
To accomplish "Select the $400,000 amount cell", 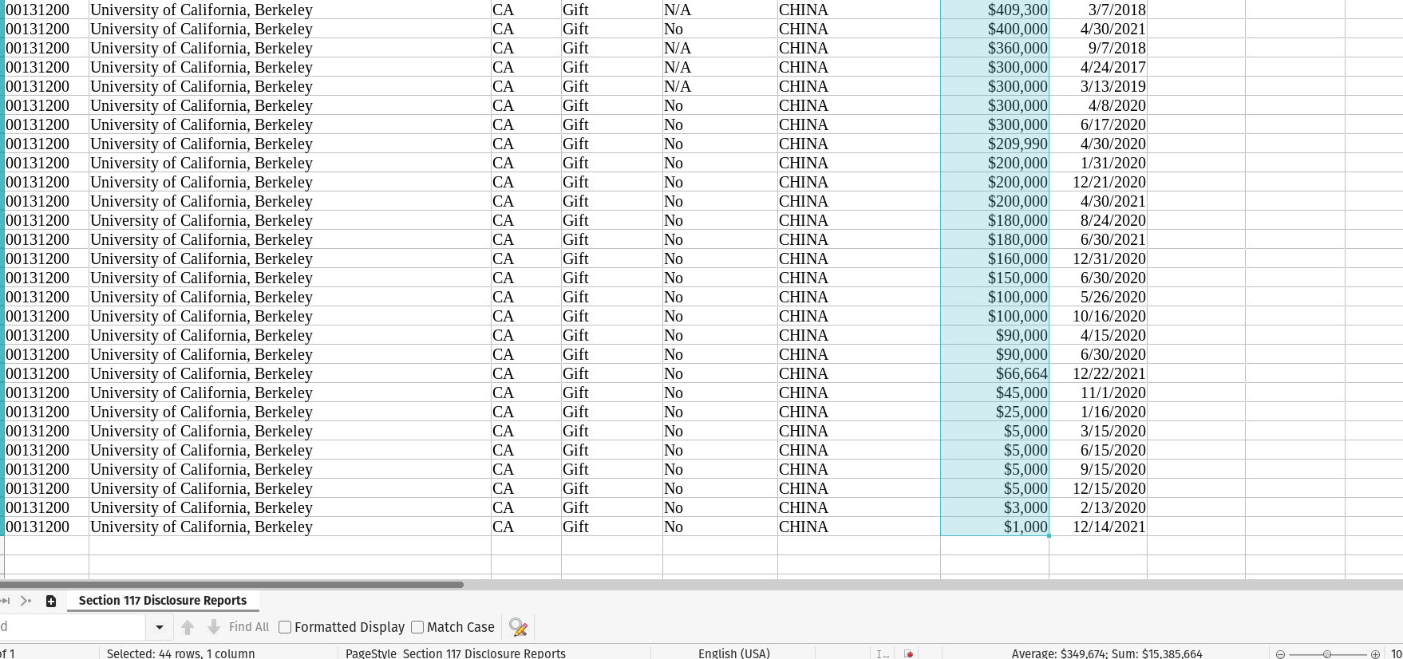I will click(994, 29).
